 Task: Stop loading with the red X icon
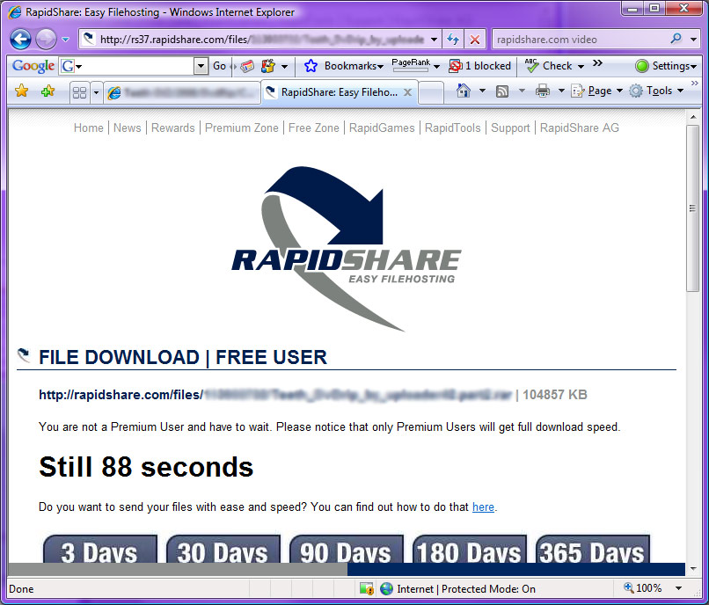pyautogui.click(x=475, y=40)
